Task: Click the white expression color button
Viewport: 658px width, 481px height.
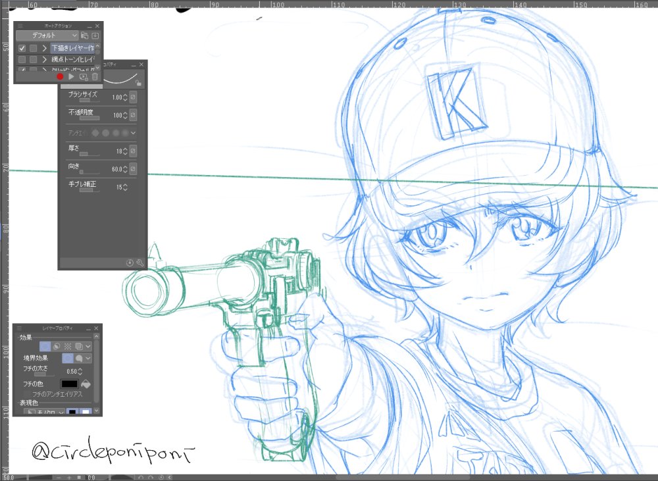Action: (86, 412)
